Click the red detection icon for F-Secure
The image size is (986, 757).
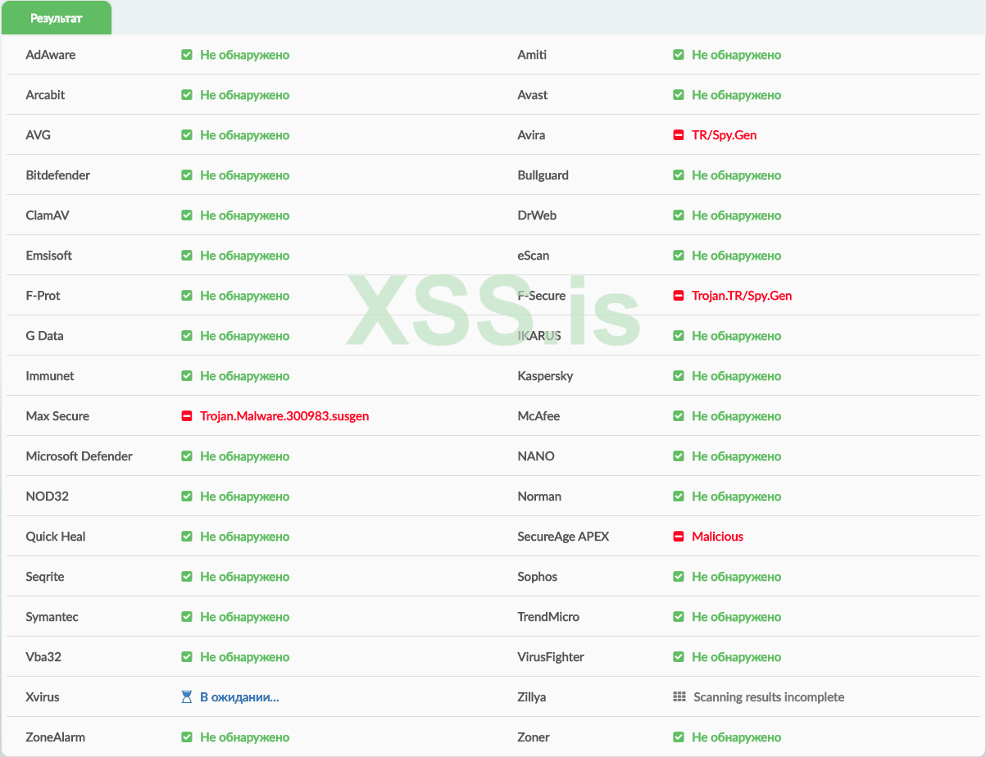[678, 296]
